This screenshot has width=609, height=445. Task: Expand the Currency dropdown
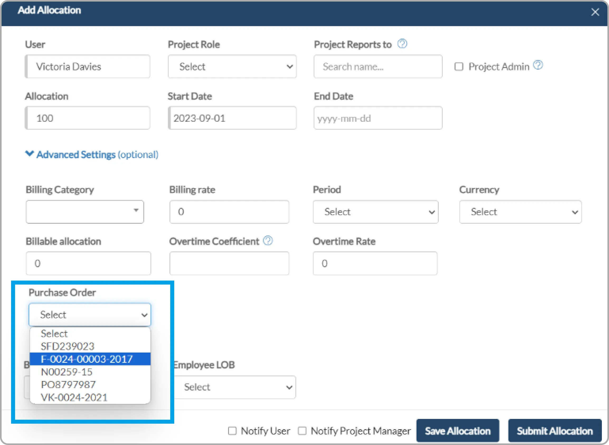coord(520,212)
